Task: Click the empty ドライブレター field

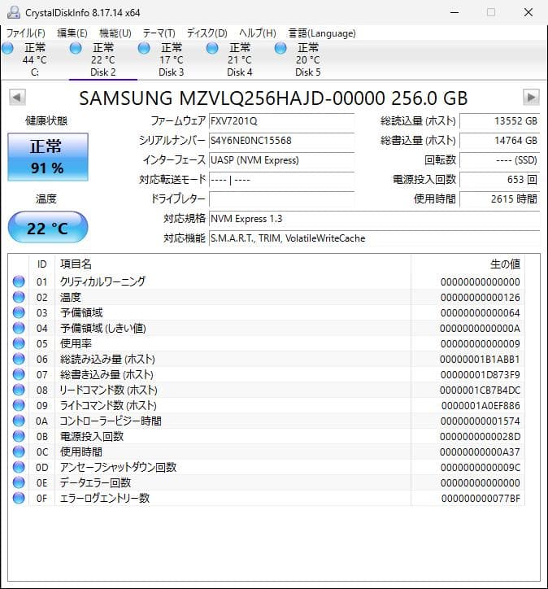Action: point(281,199)
